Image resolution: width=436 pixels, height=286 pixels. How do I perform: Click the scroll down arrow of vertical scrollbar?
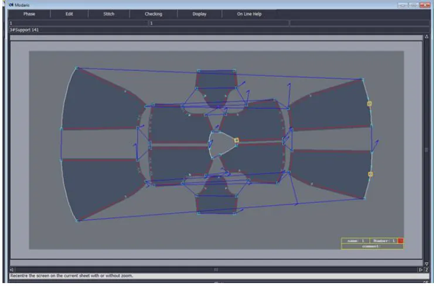[x=427, y=264]
